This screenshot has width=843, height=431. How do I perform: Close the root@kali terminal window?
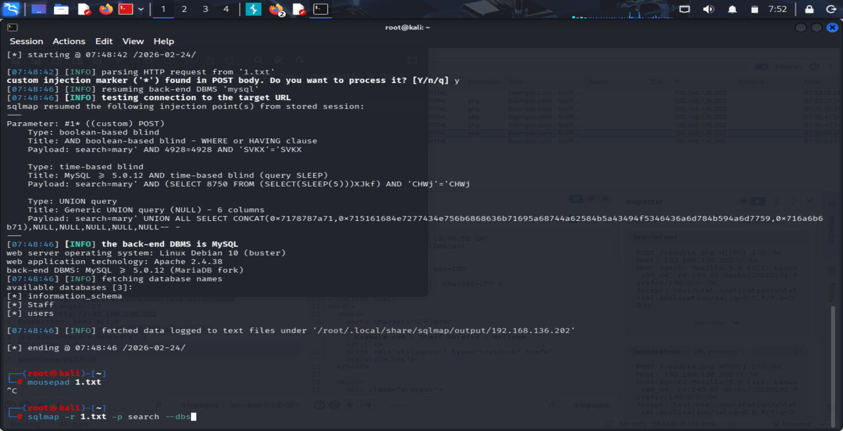[x=832, y=27]
